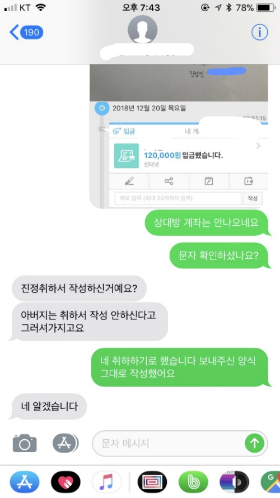Toggle the iMessage apps drawer button
The height and width of the screenshot is (498, 280).
coord(65,443)
